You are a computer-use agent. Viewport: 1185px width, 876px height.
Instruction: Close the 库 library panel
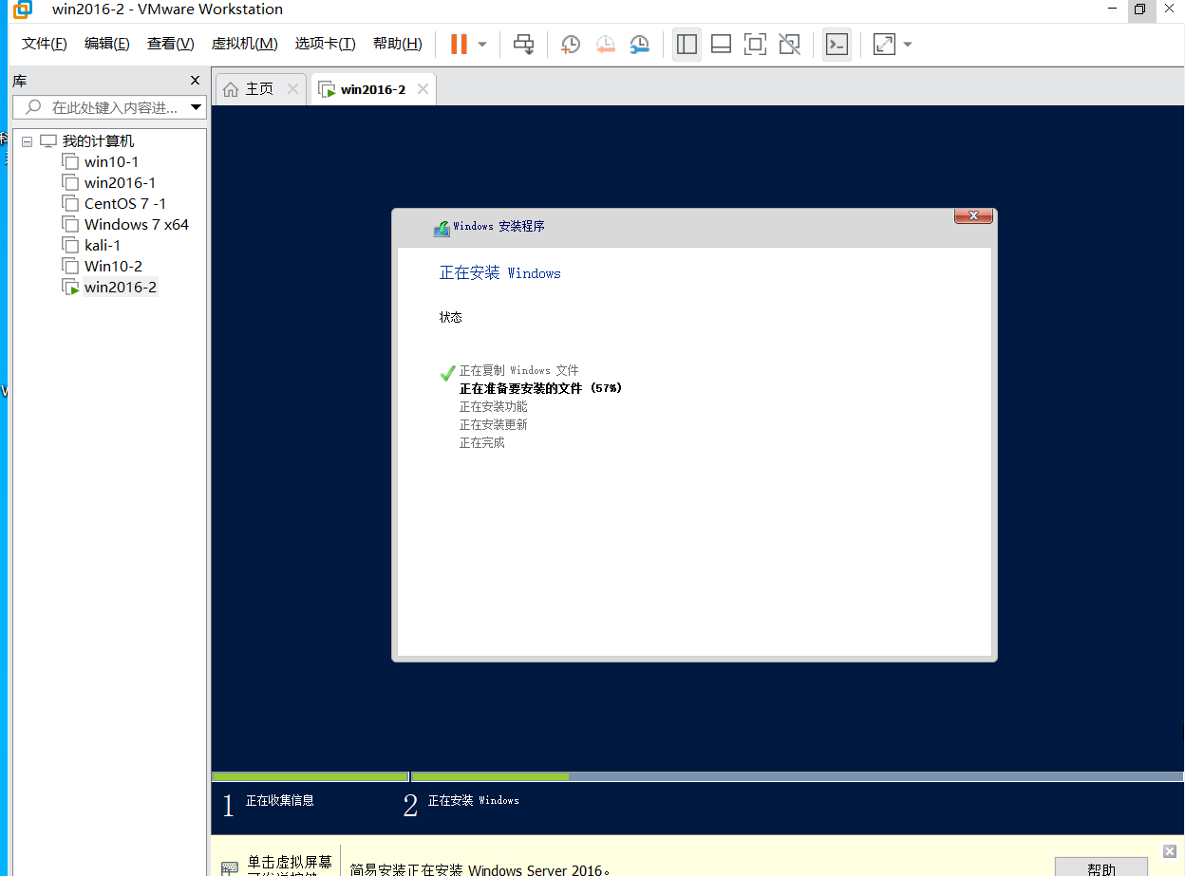pos(195,81)
